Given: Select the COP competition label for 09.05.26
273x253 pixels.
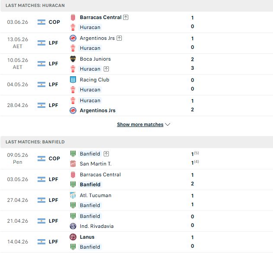Looking at the screenshot, I should [x=54, y=159].
